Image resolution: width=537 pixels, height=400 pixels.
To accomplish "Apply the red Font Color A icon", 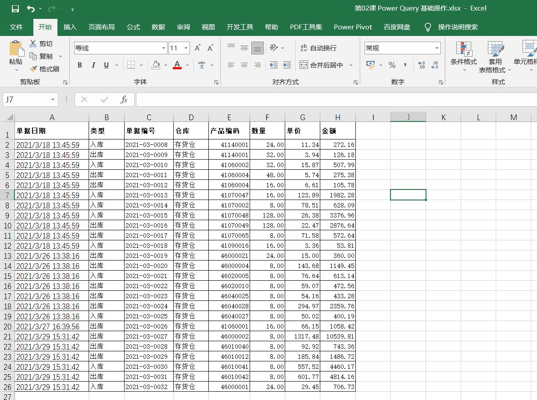I will (x=177, y=65).
